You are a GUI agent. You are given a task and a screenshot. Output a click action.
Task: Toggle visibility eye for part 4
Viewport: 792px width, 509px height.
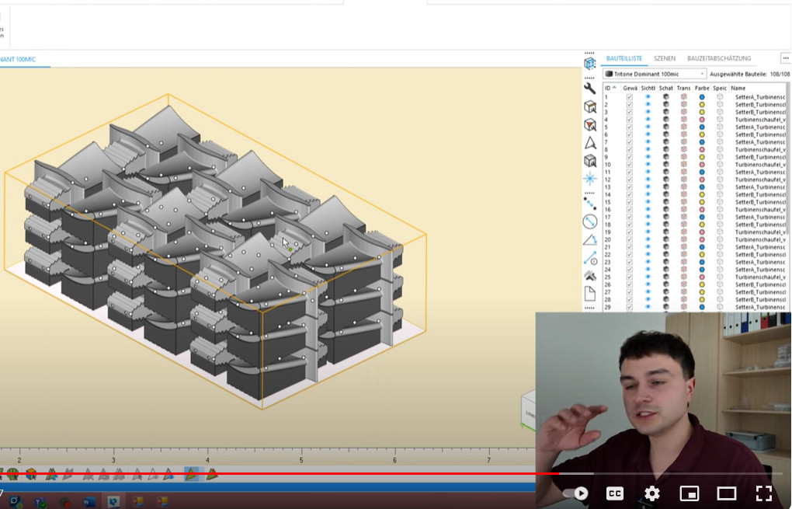pos(648,120)
